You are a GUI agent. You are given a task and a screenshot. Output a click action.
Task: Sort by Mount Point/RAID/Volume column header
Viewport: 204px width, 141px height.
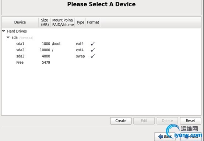(x=63, y=22)
